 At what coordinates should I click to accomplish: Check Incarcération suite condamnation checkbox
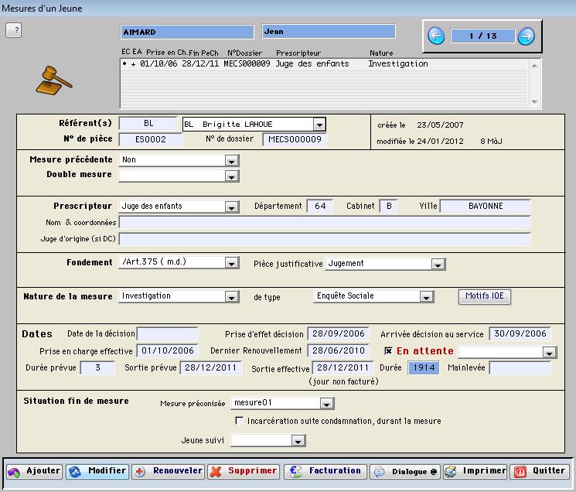click(x=239, y=421)
